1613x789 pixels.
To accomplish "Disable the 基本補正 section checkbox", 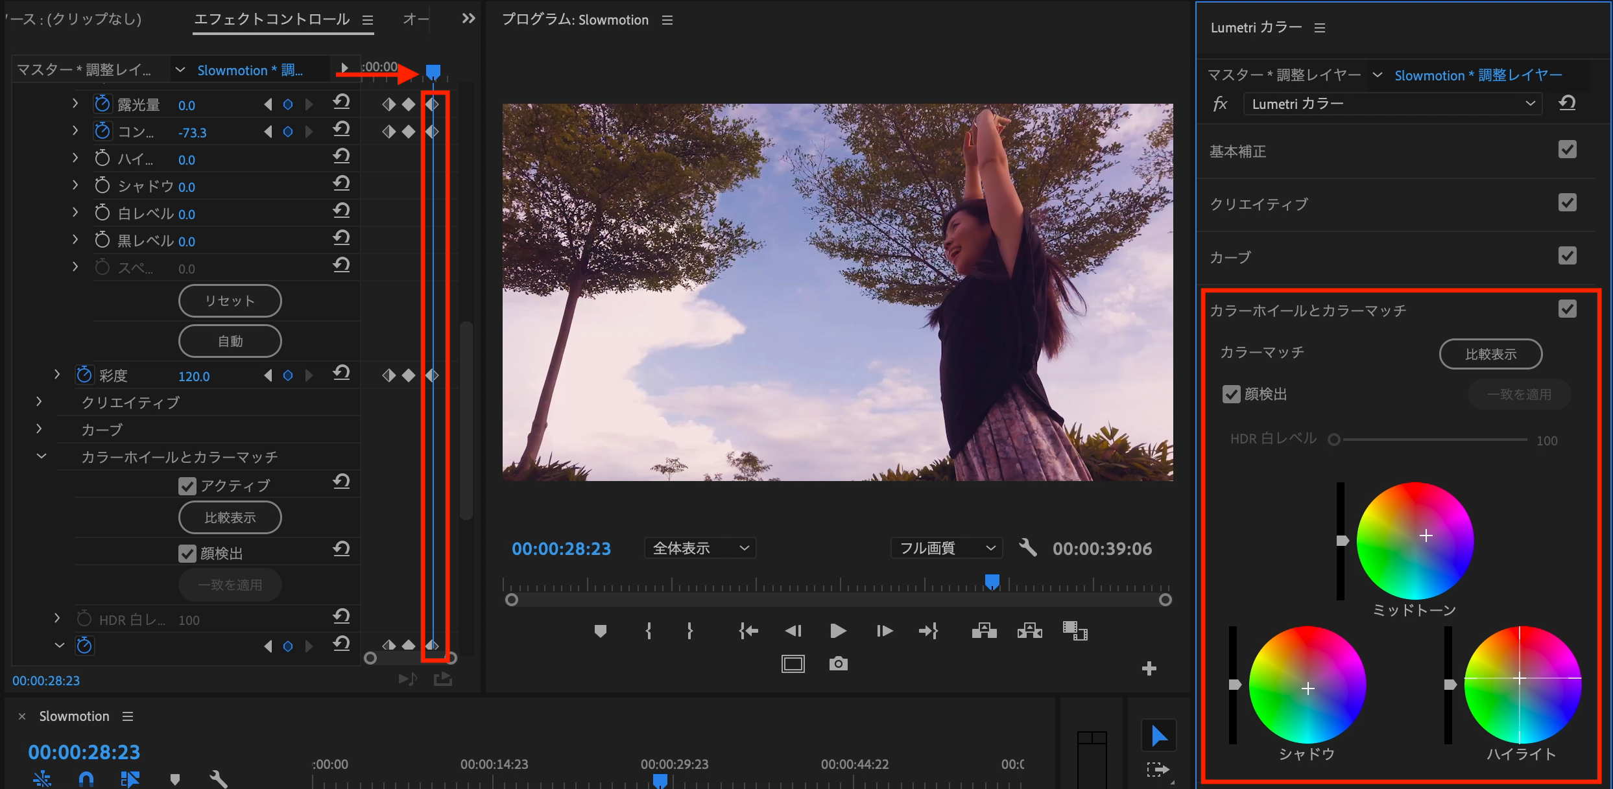I will [1567, 150].
